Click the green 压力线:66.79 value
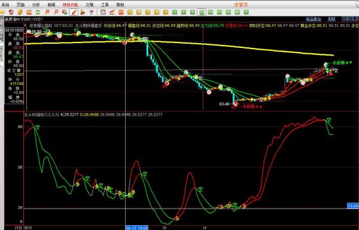Image resolution: width=359 pixels, height=230 pixels. 212,25
